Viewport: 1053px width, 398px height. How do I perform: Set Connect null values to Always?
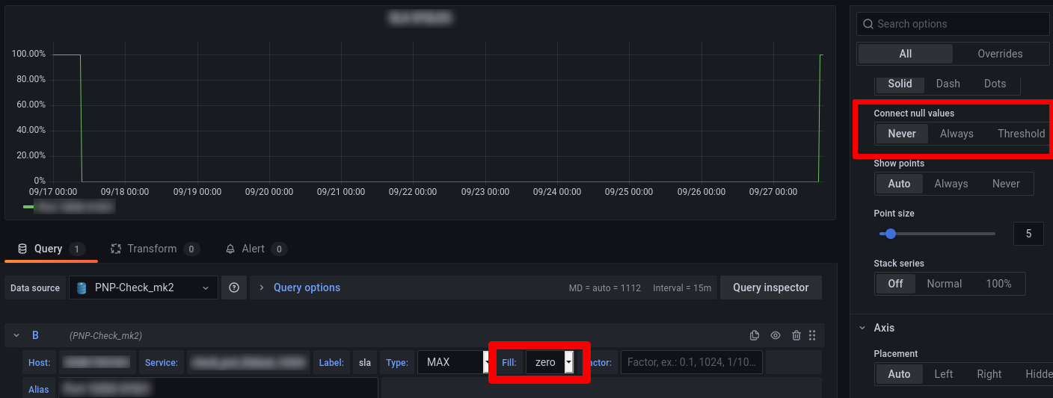tap(957, 134)
